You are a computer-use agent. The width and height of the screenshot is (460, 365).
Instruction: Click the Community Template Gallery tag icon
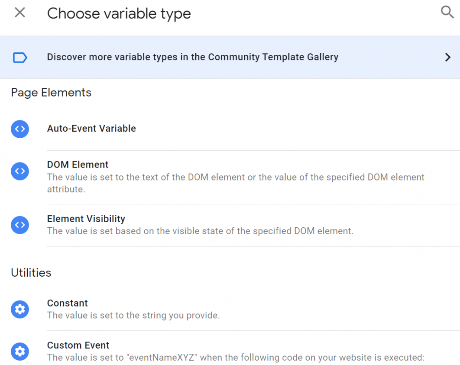tap(19, 57)
